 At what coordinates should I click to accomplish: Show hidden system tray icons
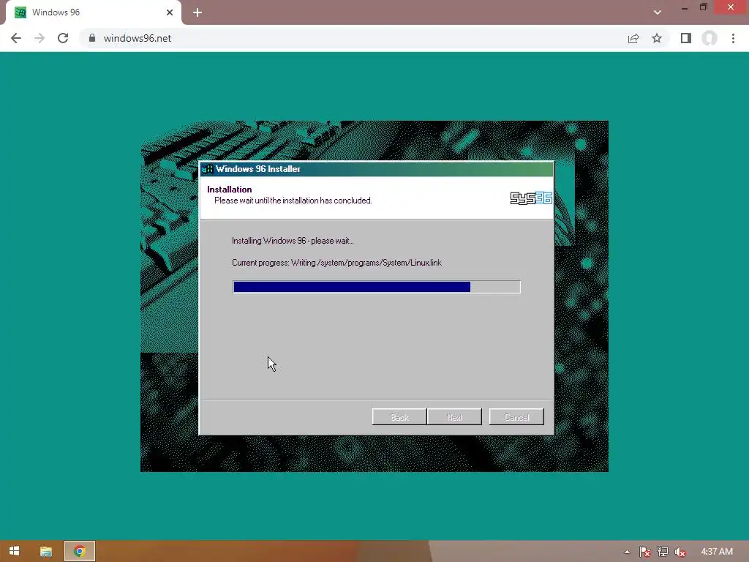click(627, 552)
